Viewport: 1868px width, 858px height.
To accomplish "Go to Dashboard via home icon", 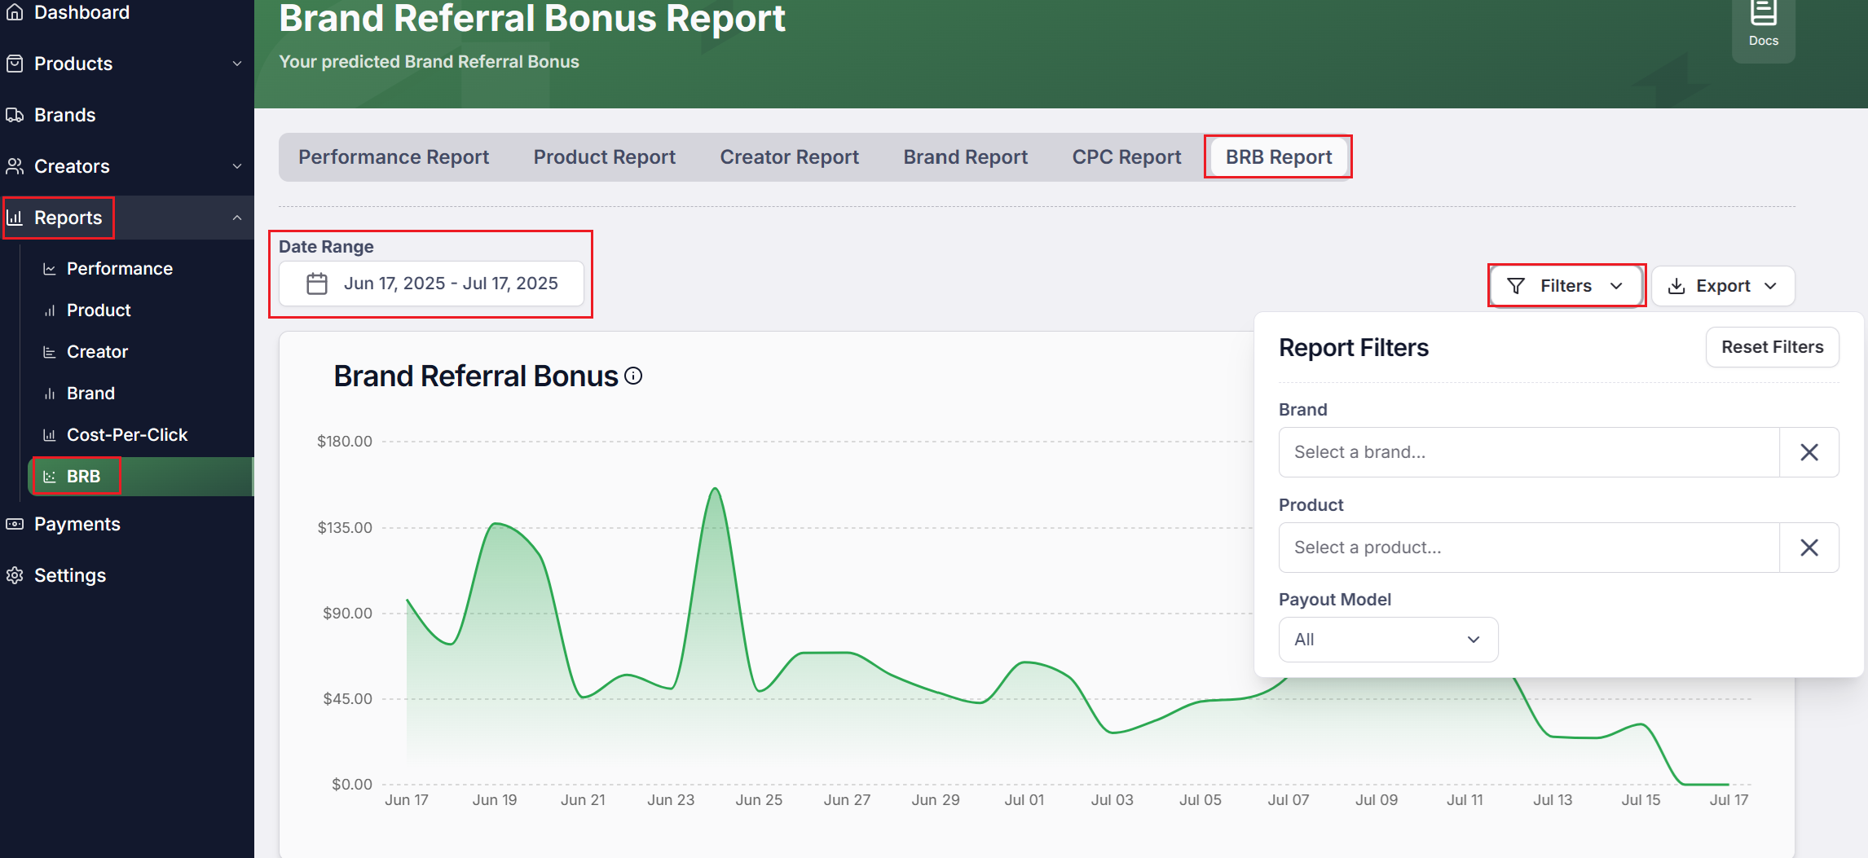I will tap(15, 12).
